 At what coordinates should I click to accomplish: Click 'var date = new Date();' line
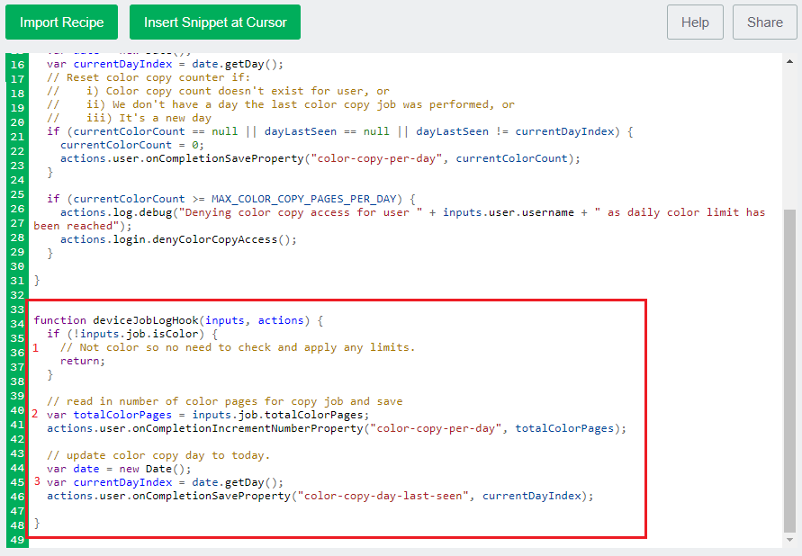[119, 469]
